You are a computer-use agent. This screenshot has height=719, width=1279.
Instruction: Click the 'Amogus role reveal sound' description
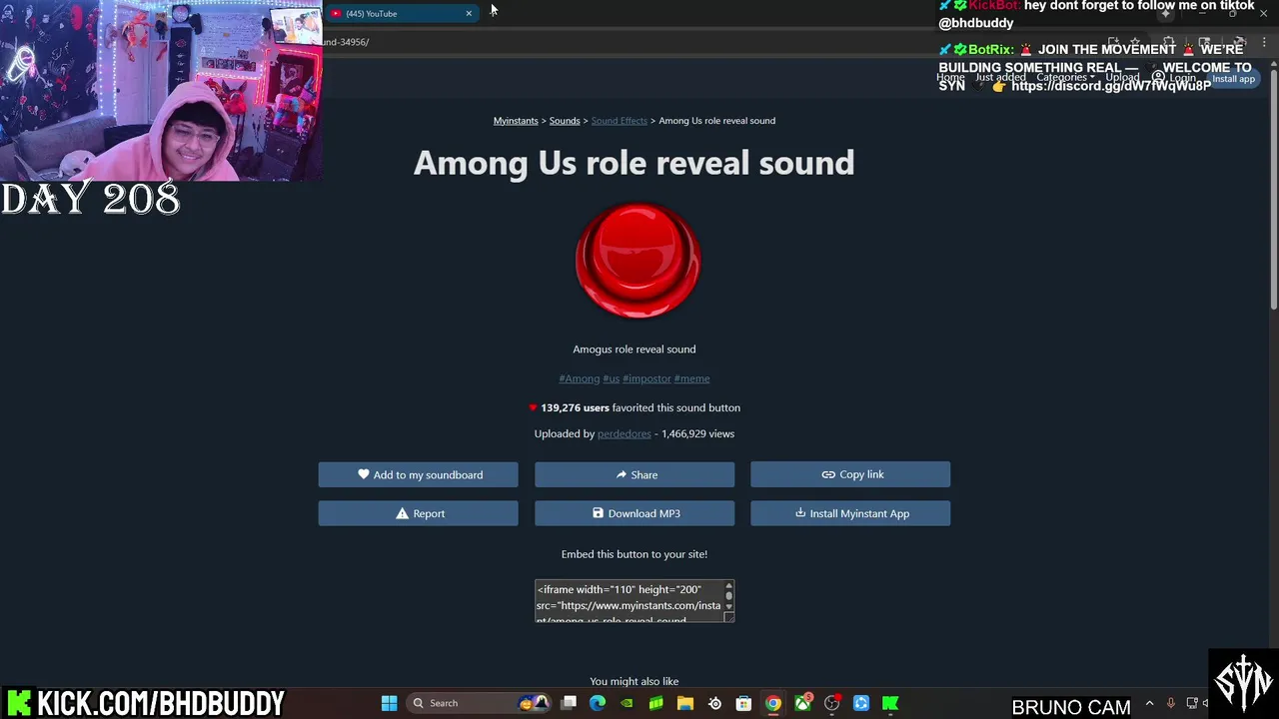tap(635, 350)
